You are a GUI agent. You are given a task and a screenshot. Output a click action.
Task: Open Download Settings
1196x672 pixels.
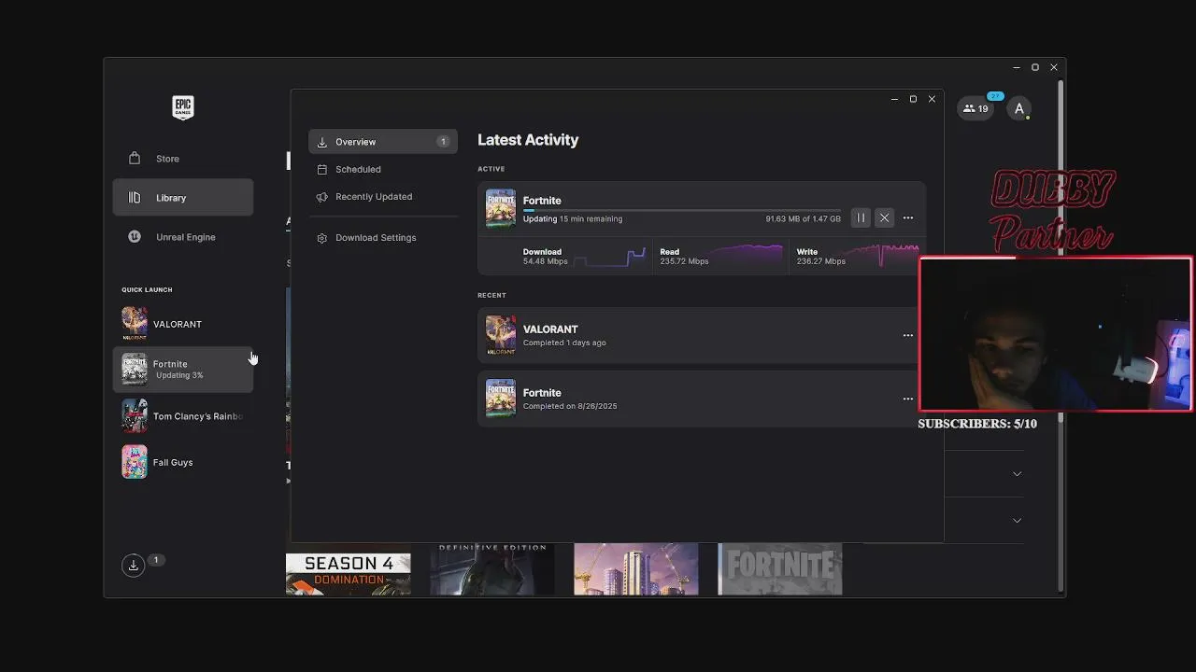click(x=383, y=238)
